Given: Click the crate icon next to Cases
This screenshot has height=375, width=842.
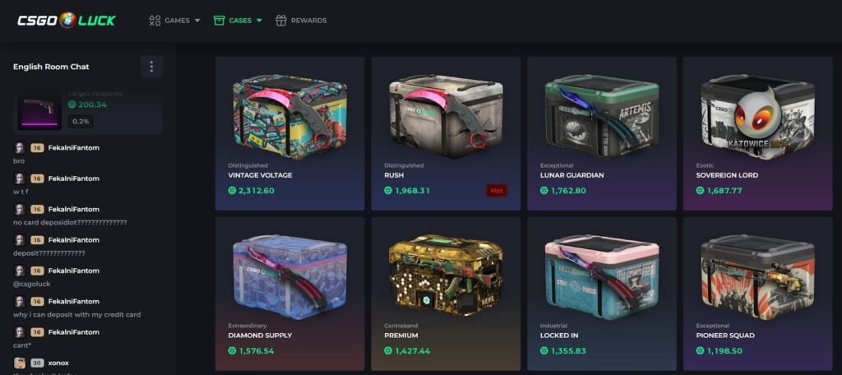Looking at the screenshot, I should [219, 21].
